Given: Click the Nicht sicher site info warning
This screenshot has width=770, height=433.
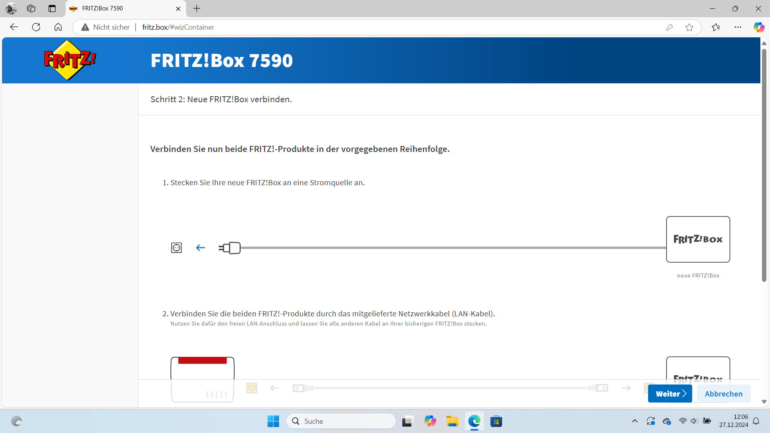Looking at the screenshot, I should [x=106, y=27].
